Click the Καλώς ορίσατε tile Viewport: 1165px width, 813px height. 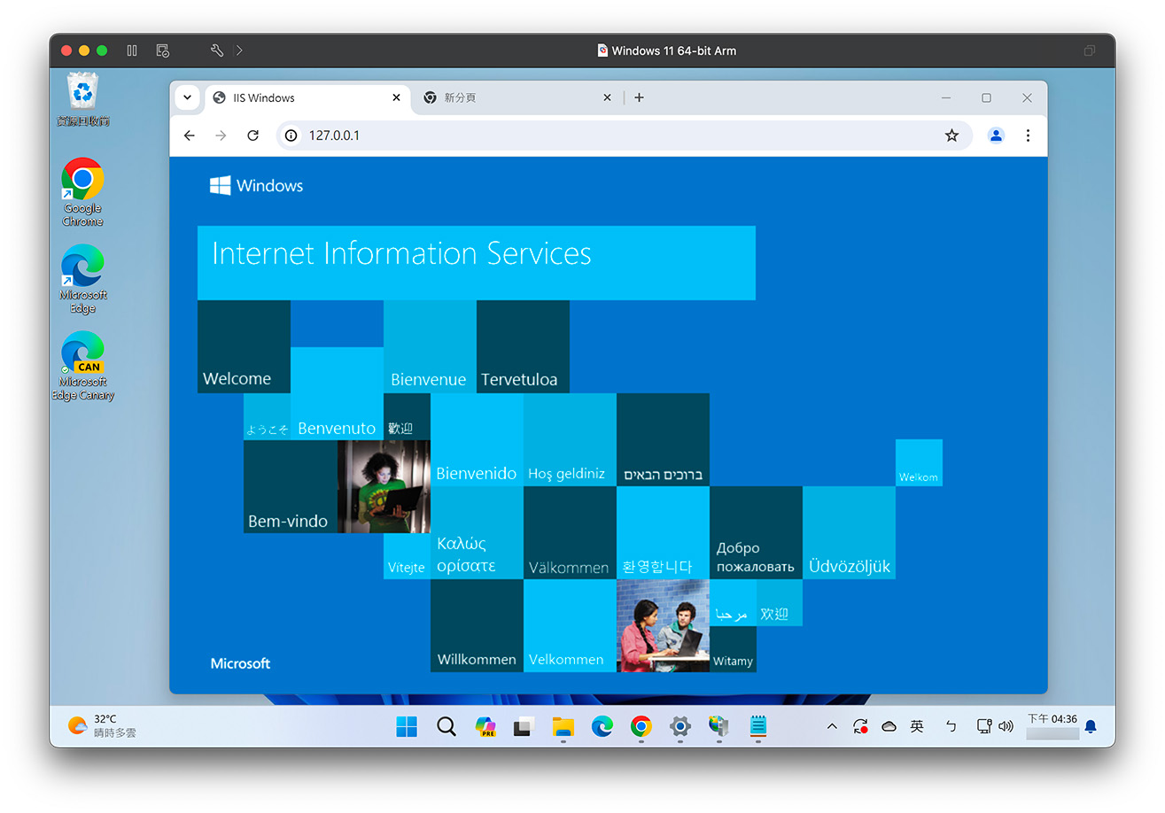pyautogui.click(x=477, y=532)
